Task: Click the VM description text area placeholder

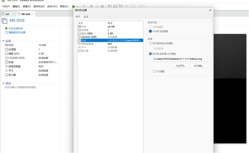Action: coord(21,87)
